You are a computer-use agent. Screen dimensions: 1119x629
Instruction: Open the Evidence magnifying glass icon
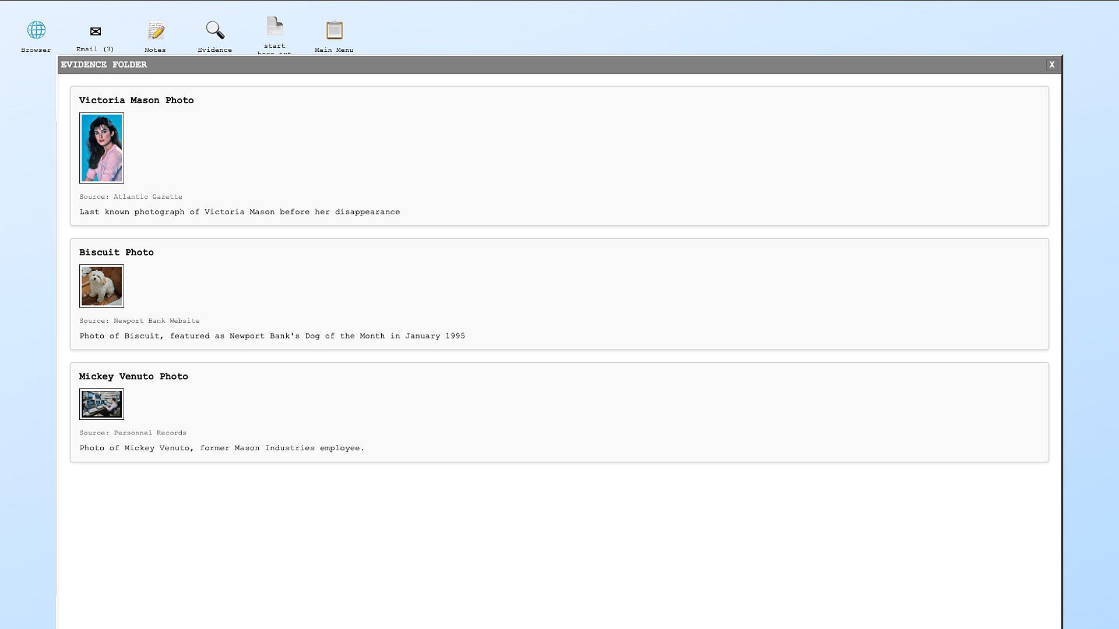point(215,30)
